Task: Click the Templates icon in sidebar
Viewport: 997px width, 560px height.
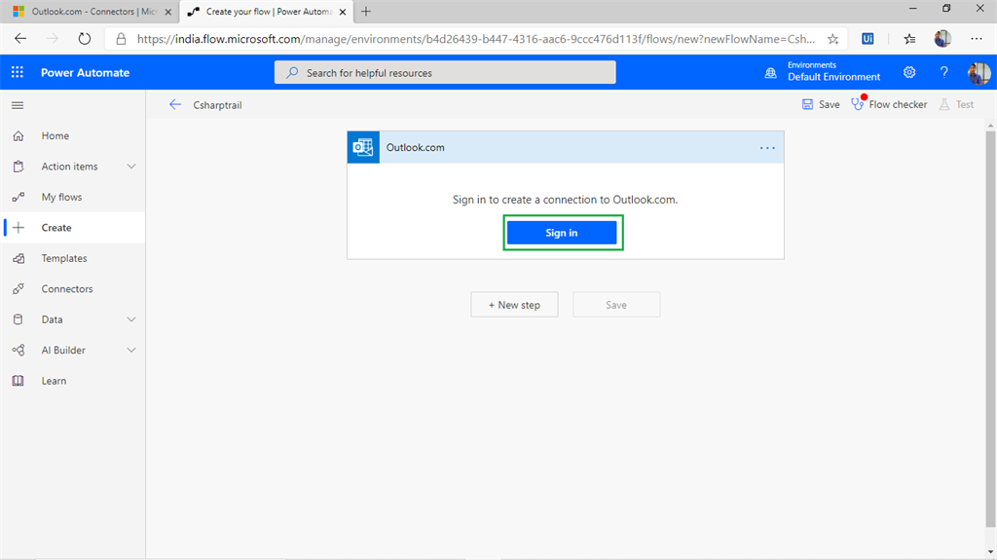Action: (x=18, y=258)
